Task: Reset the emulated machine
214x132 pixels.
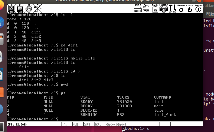Action: point(181,8)
